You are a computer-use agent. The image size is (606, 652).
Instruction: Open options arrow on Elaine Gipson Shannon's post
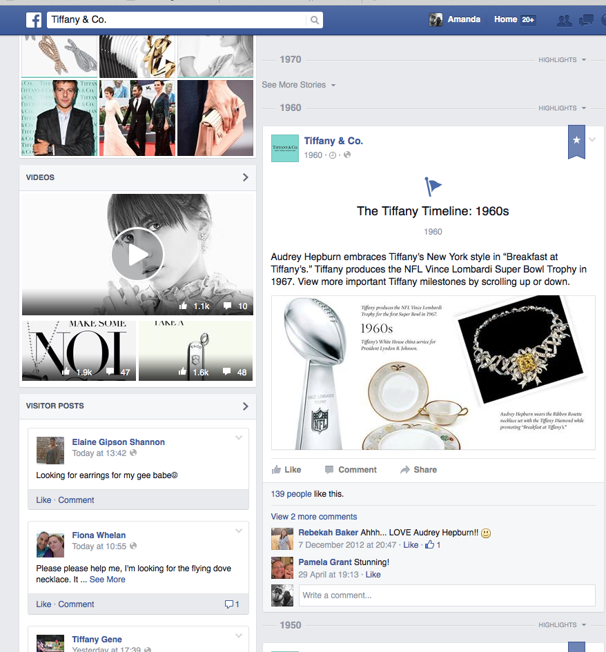tap(239, 437)
